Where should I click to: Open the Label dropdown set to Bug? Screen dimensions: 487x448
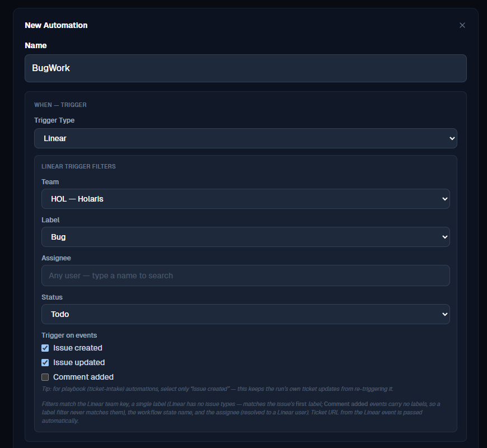pos(245,237)
